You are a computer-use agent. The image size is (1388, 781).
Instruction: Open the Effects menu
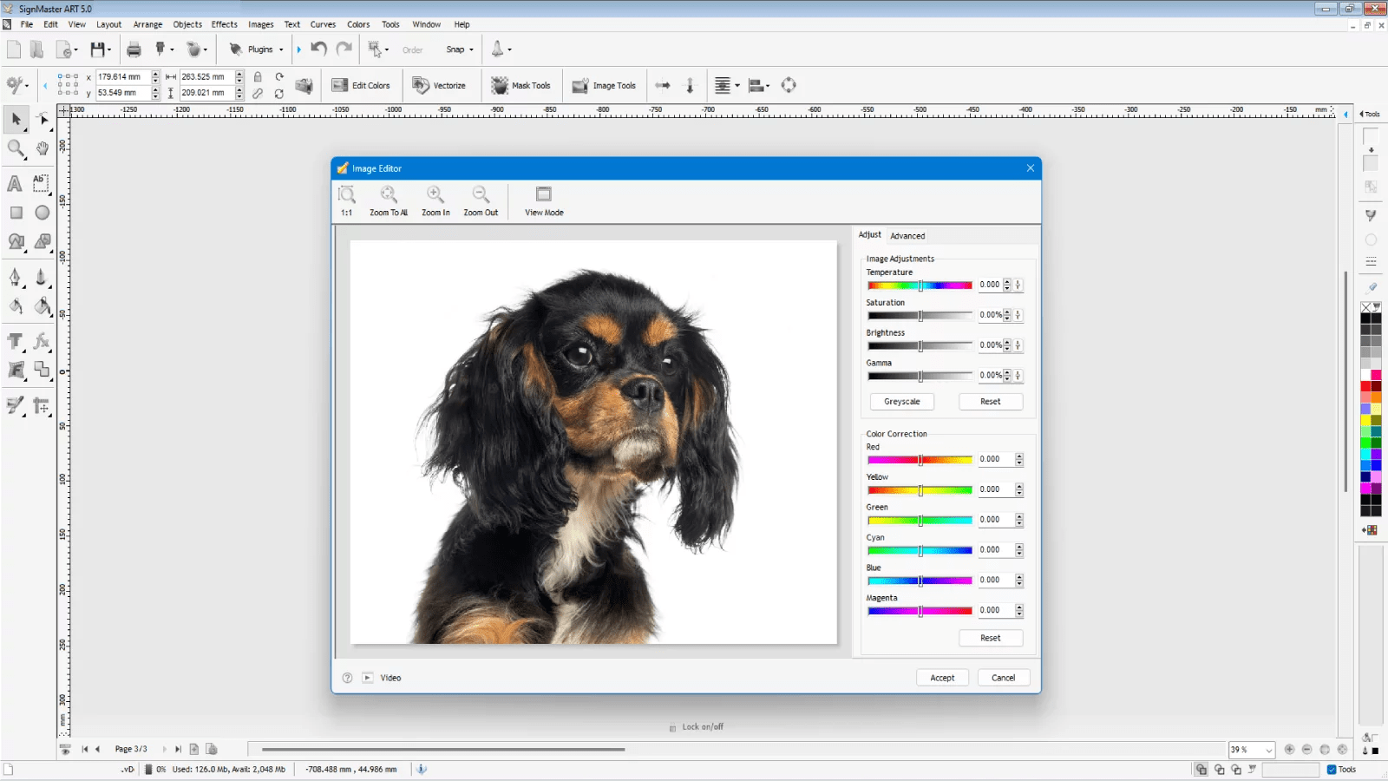[x=224, y=24]
